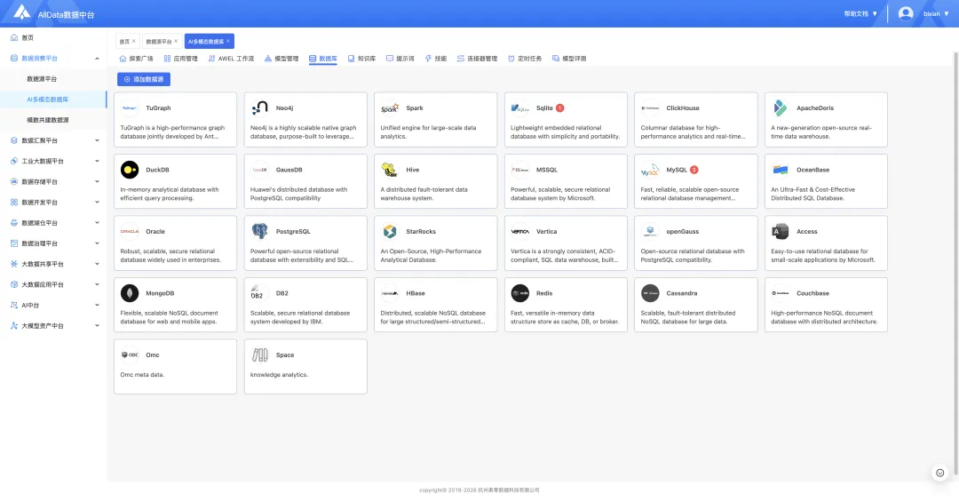Expand the 工业大数据平台 sidebar group
Viewport: 959px width, 502px height.
(x=97, y=161)
